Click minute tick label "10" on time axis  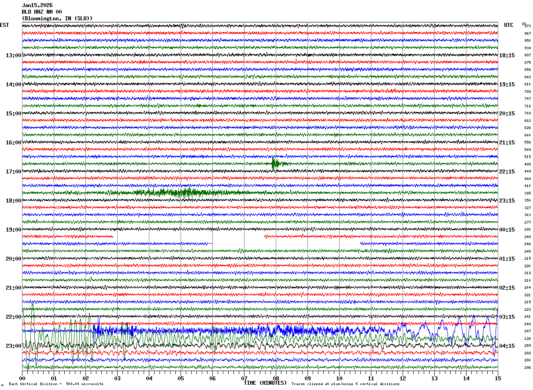[339, 378]
